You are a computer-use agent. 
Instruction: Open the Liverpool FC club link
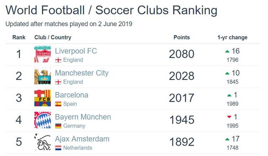point(76,51)
